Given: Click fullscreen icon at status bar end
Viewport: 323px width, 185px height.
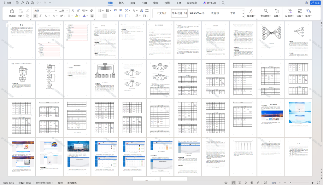Looking at the screenshot, I should tap(319, 183).
